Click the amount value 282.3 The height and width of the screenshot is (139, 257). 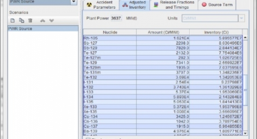pos(184,58)
